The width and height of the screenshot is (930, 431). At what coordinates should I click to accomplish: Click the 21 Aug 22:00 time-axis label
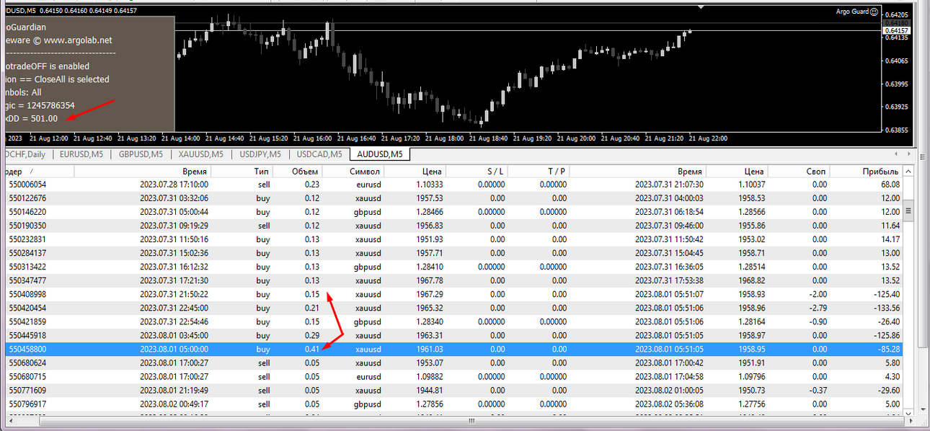click(709, 138)
